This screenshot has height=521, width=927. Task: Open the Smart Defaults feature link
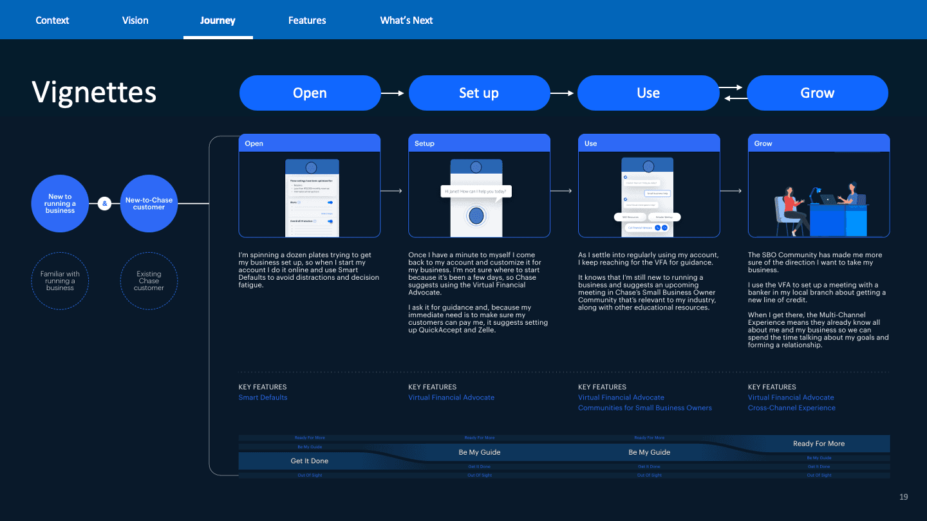pos(263,397)
